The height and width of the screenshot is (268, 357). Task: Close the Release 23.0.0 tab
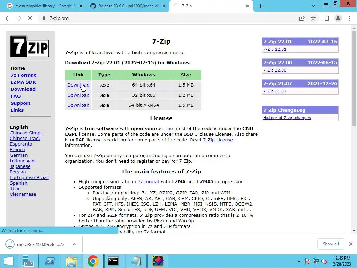[x=164, y=6]
